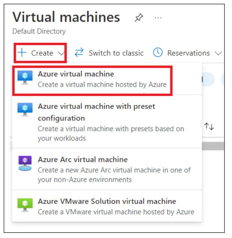Click the plus icon next to Create
The image size is (232, 238).
click(x=22, y=53)
